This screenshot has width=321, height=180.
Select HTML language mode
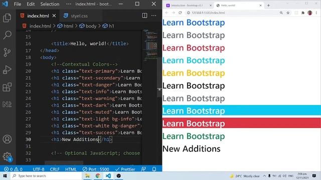click(x=71, y=169)
